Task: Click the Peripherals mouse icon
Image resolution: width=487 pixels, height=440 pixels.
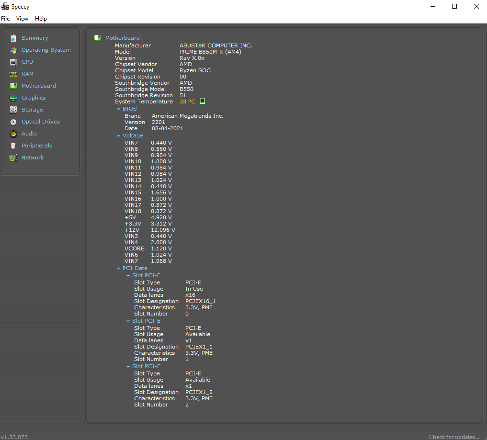Action: (13, 146)
